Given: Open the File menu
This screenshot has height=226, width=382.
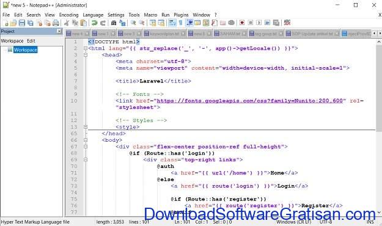Looking at the screenshot, I should coord(6,15).
